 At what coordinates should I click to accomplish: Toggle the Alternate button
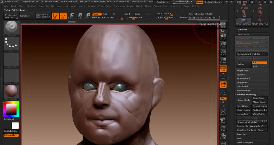pos(11,135)
